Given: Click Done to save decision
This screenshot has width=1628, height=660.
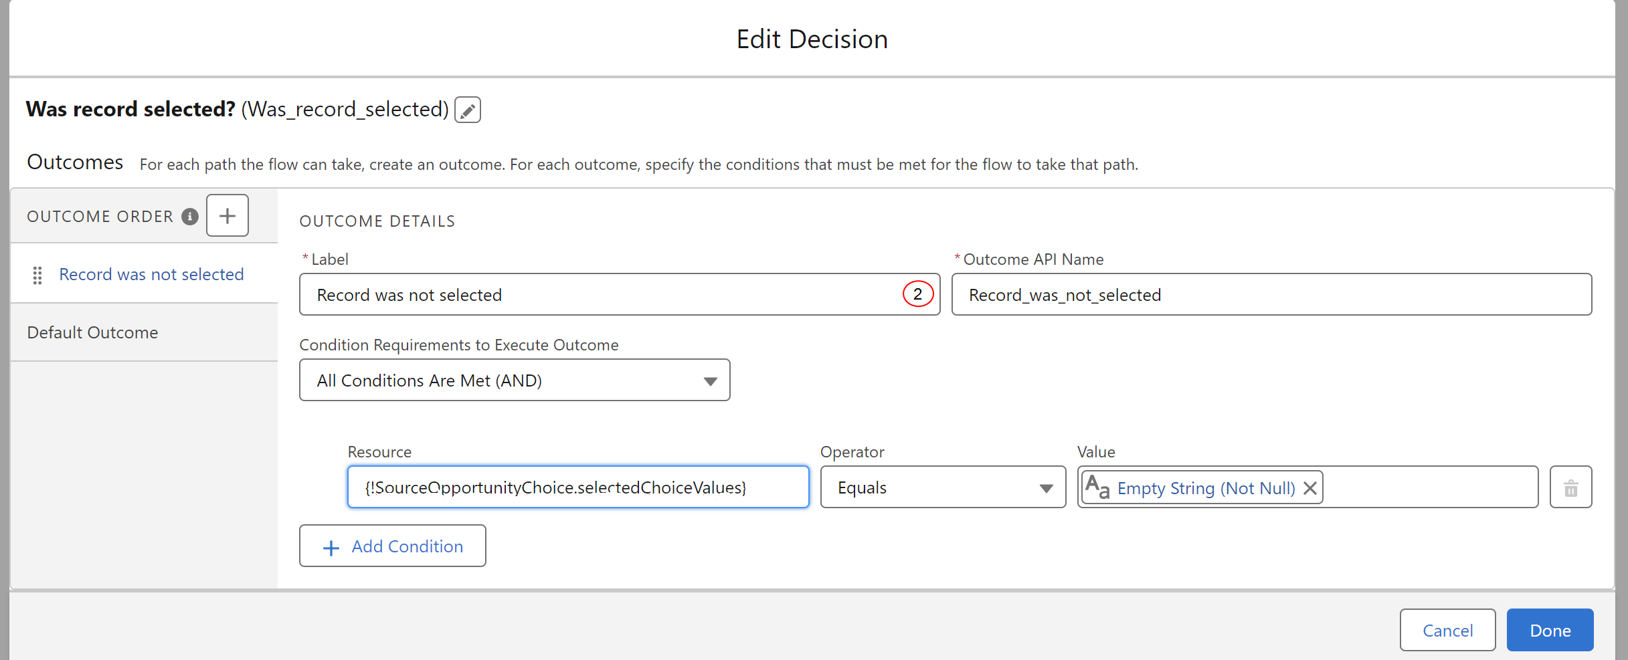Looking at the screenshot, I should pos(1550,630).
